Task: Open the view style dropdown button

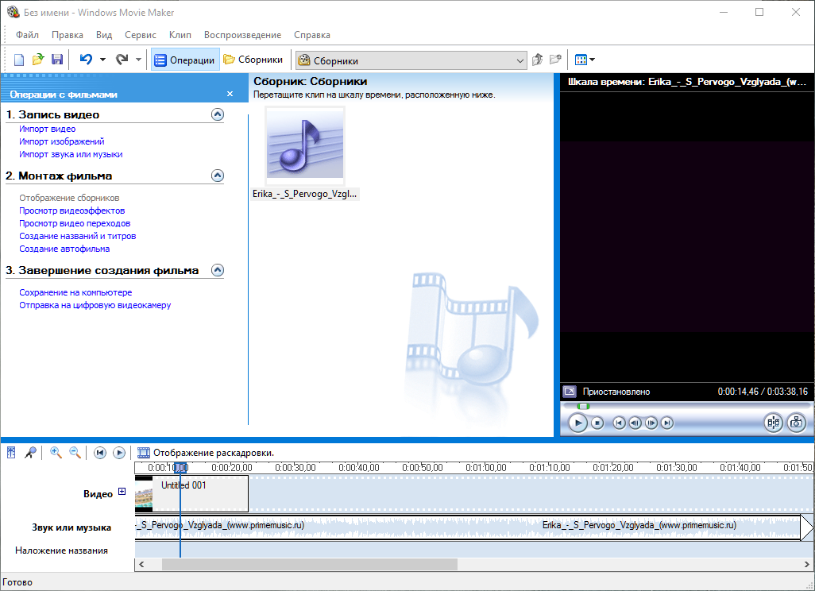Action: (x=585, y=60)
